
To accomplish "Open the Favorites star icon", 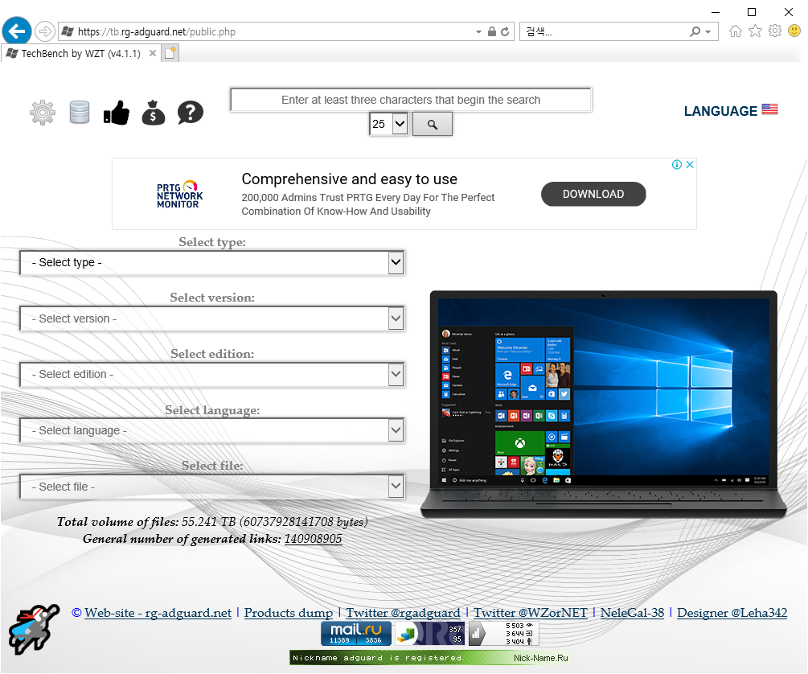I will point(756,31).
